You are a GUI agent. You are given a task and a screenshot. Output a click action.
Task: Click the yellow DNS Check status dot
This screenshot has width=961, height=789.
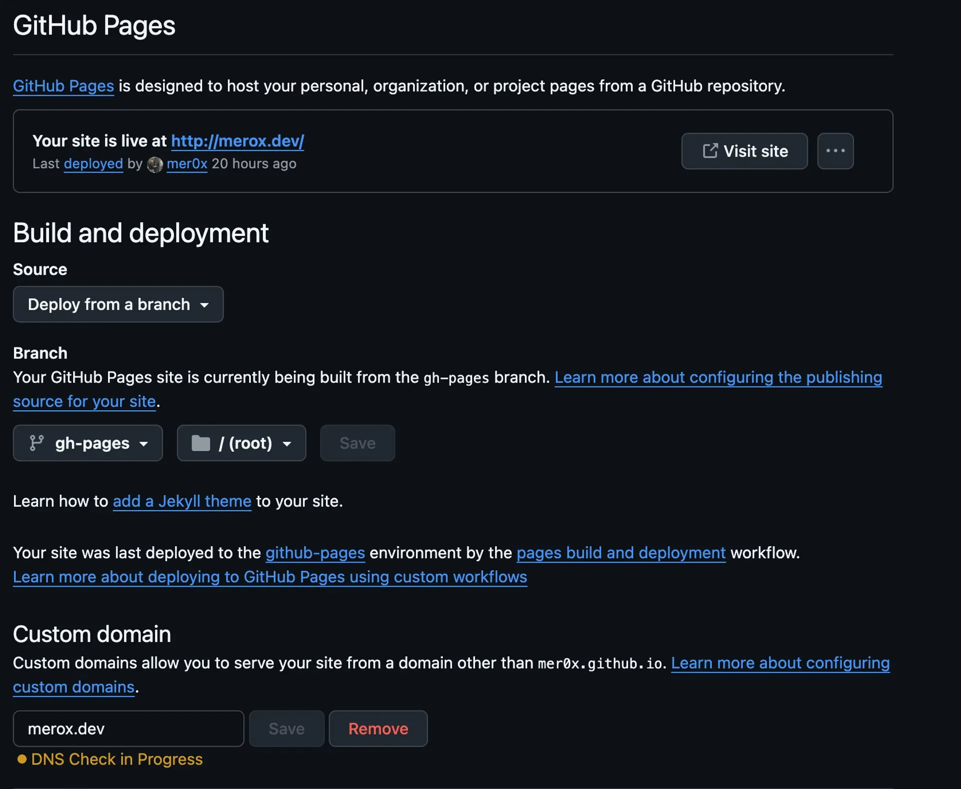[21, 759]
